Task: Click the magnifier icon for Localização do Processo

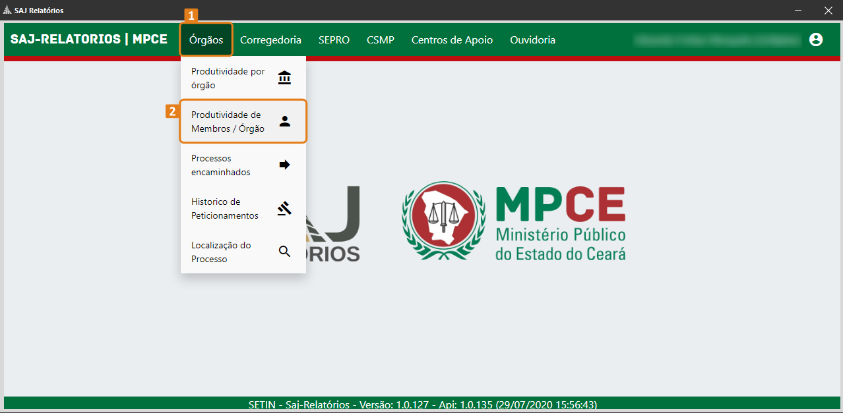Action: pos(284,252)
